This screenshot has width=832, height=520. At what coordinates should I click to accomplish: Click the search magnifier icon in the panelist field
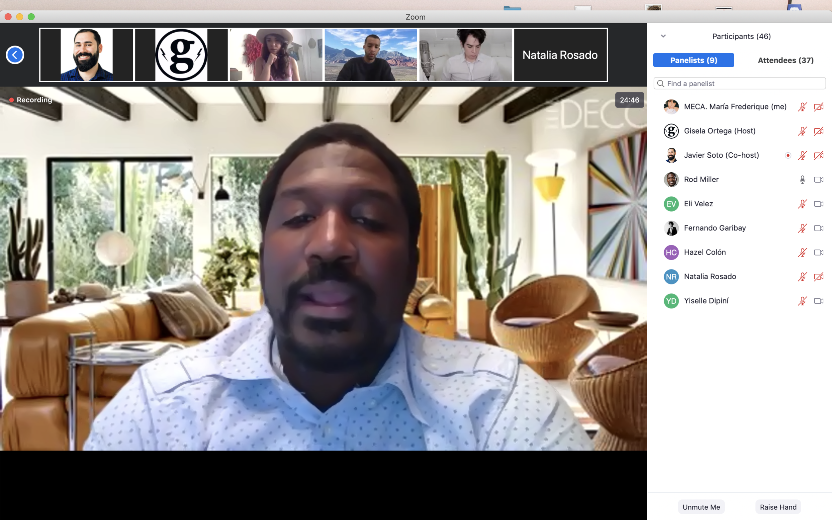[660, 84]
